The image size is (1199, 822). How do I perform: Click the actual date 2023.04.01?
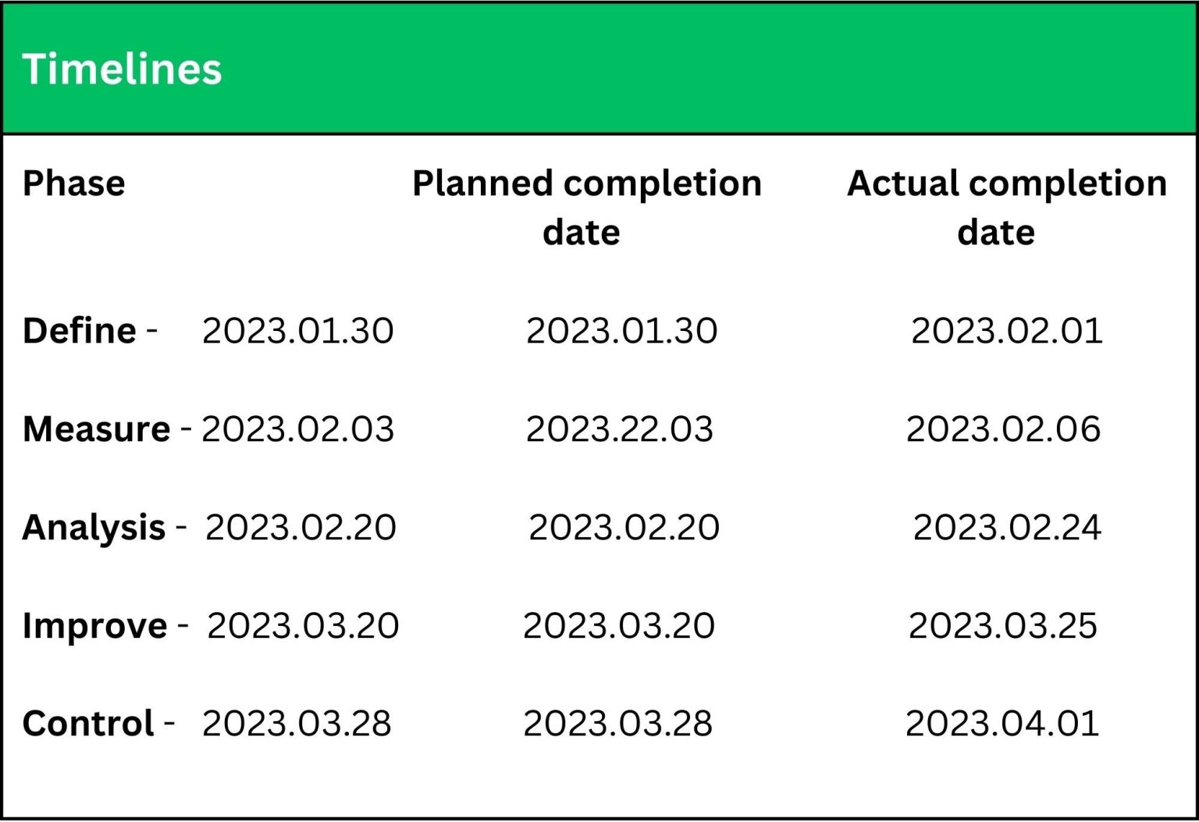pyautogui.click(x=1002, y=723)
